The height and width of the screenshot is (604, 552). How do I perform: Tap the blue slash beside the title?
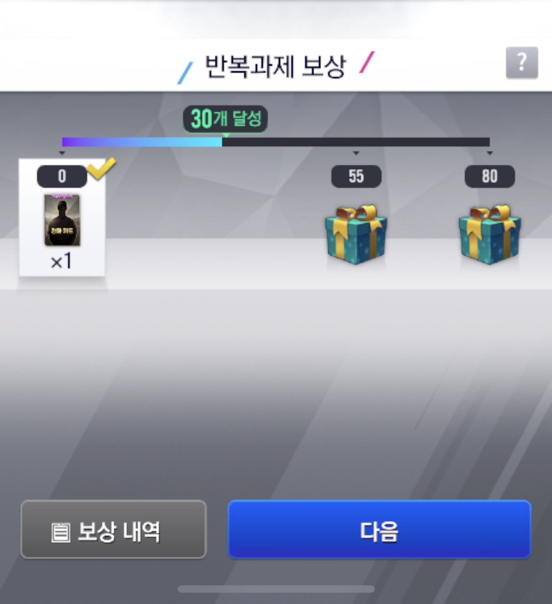point(185,73)
